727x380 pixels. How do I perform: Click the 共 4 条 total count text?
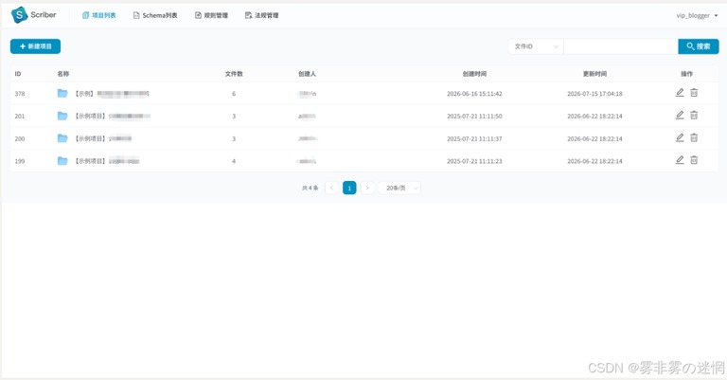tap(310, 188)
